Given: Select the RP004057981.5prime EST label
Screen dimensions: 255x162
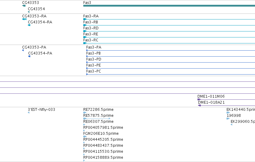Looking at the screenshot, I should 103,128.
